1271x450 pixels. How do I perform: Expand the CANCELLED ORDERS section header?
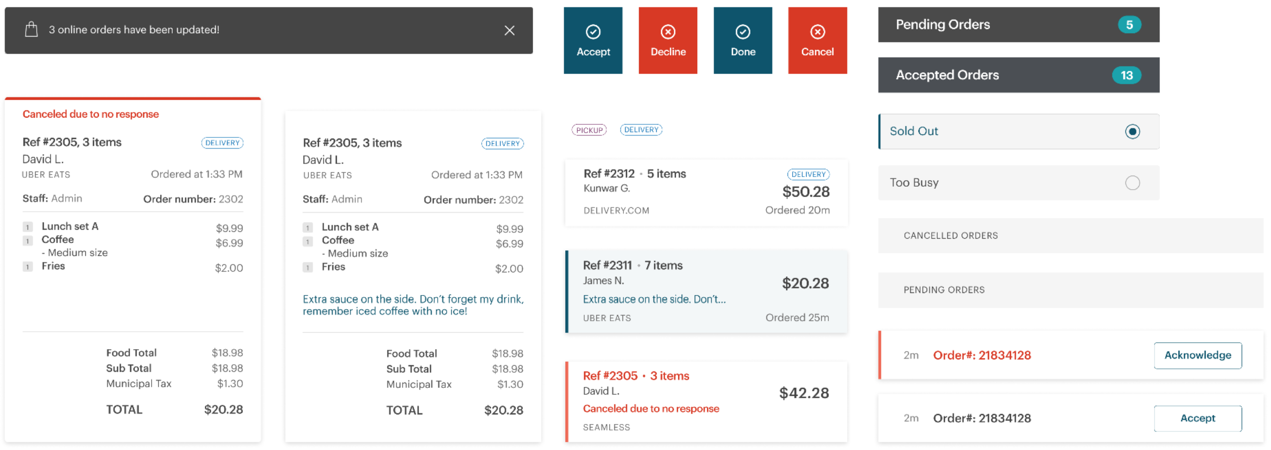click(1070, 235)
